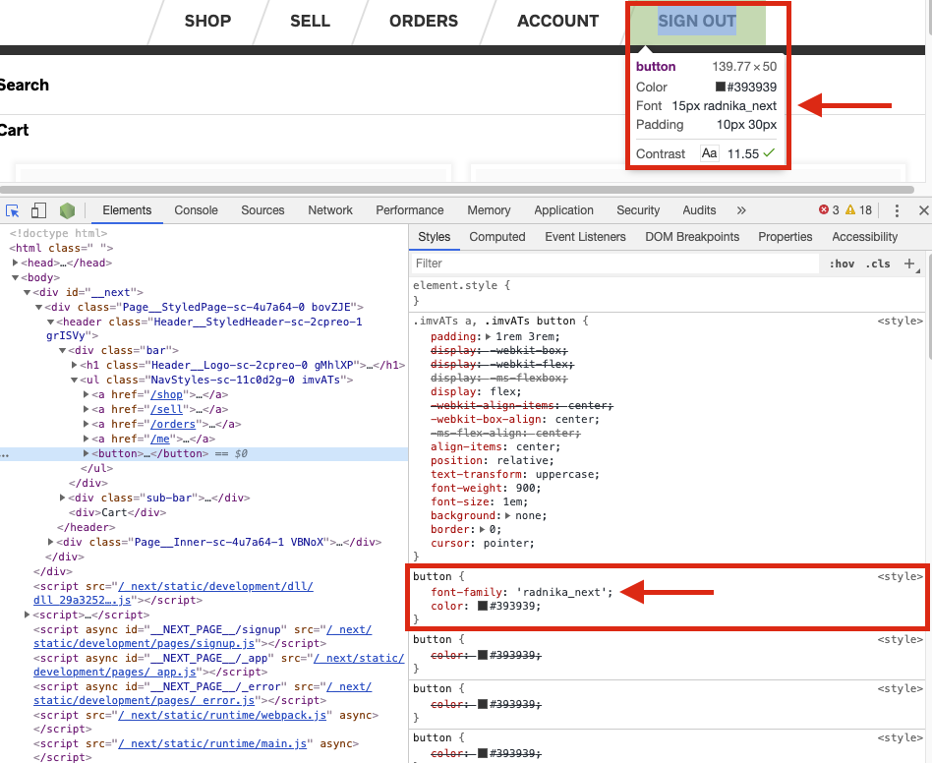Click the green Node.js DevTools icon
The width and height of the screenshot is (932, 763).
coord(67,210)
